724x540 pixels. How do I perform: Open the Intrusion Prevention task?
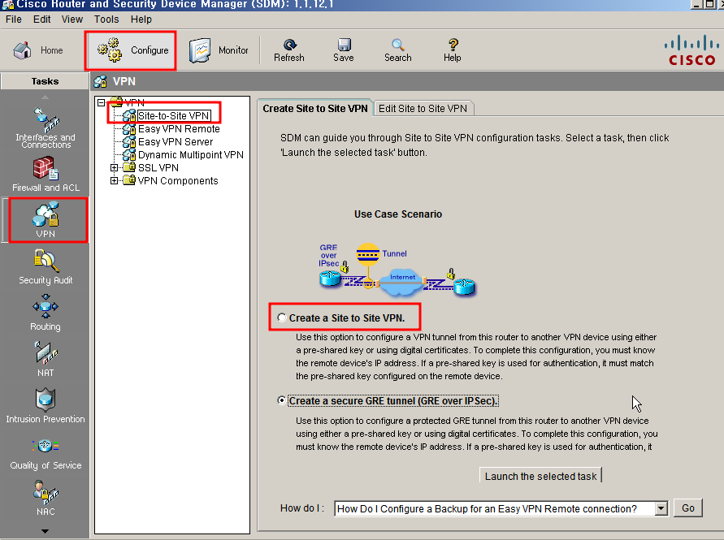pos(46,405)
